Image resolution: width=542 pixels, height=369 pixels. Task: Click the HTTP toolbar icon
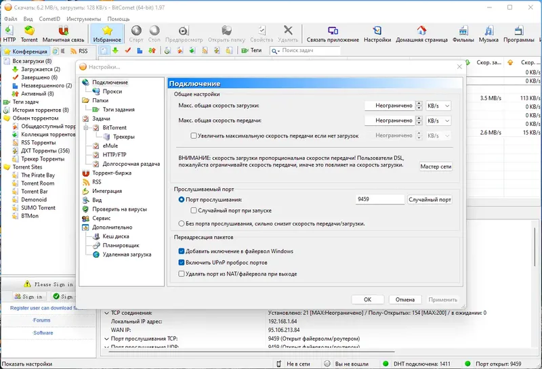[9, 34]
